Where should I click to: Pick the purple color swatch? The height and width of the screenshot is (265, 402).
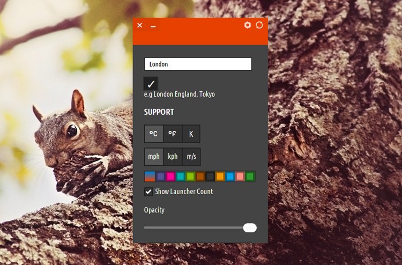pos(161,176)
